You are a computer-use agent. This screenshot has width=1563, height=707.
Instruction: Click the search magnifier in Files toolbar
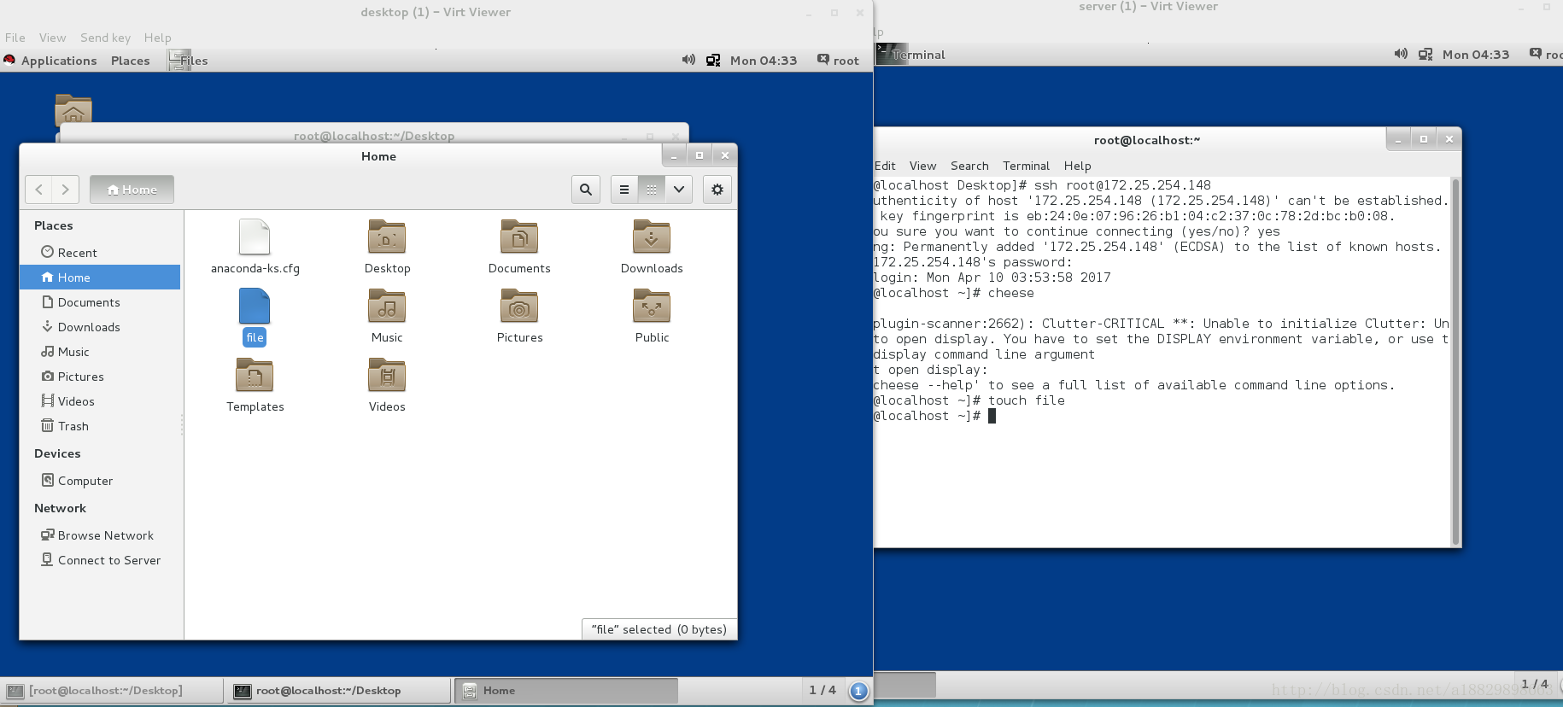(x=586, y=190)
